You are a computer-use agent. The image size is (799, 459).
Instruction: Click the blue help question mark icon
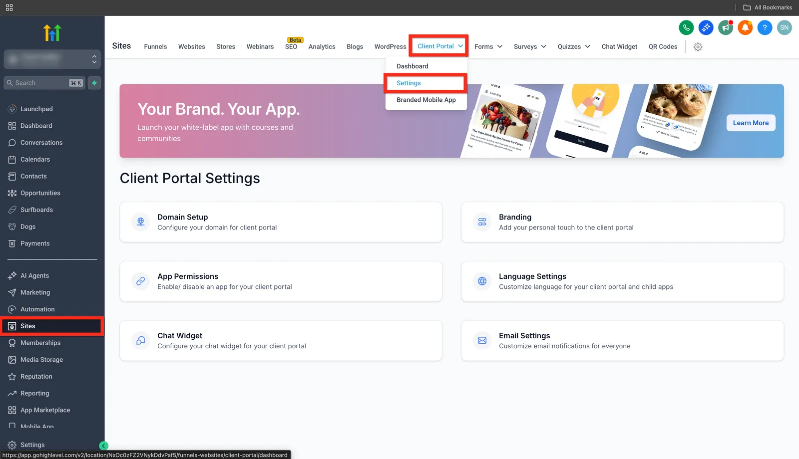[x=765, y=28]
